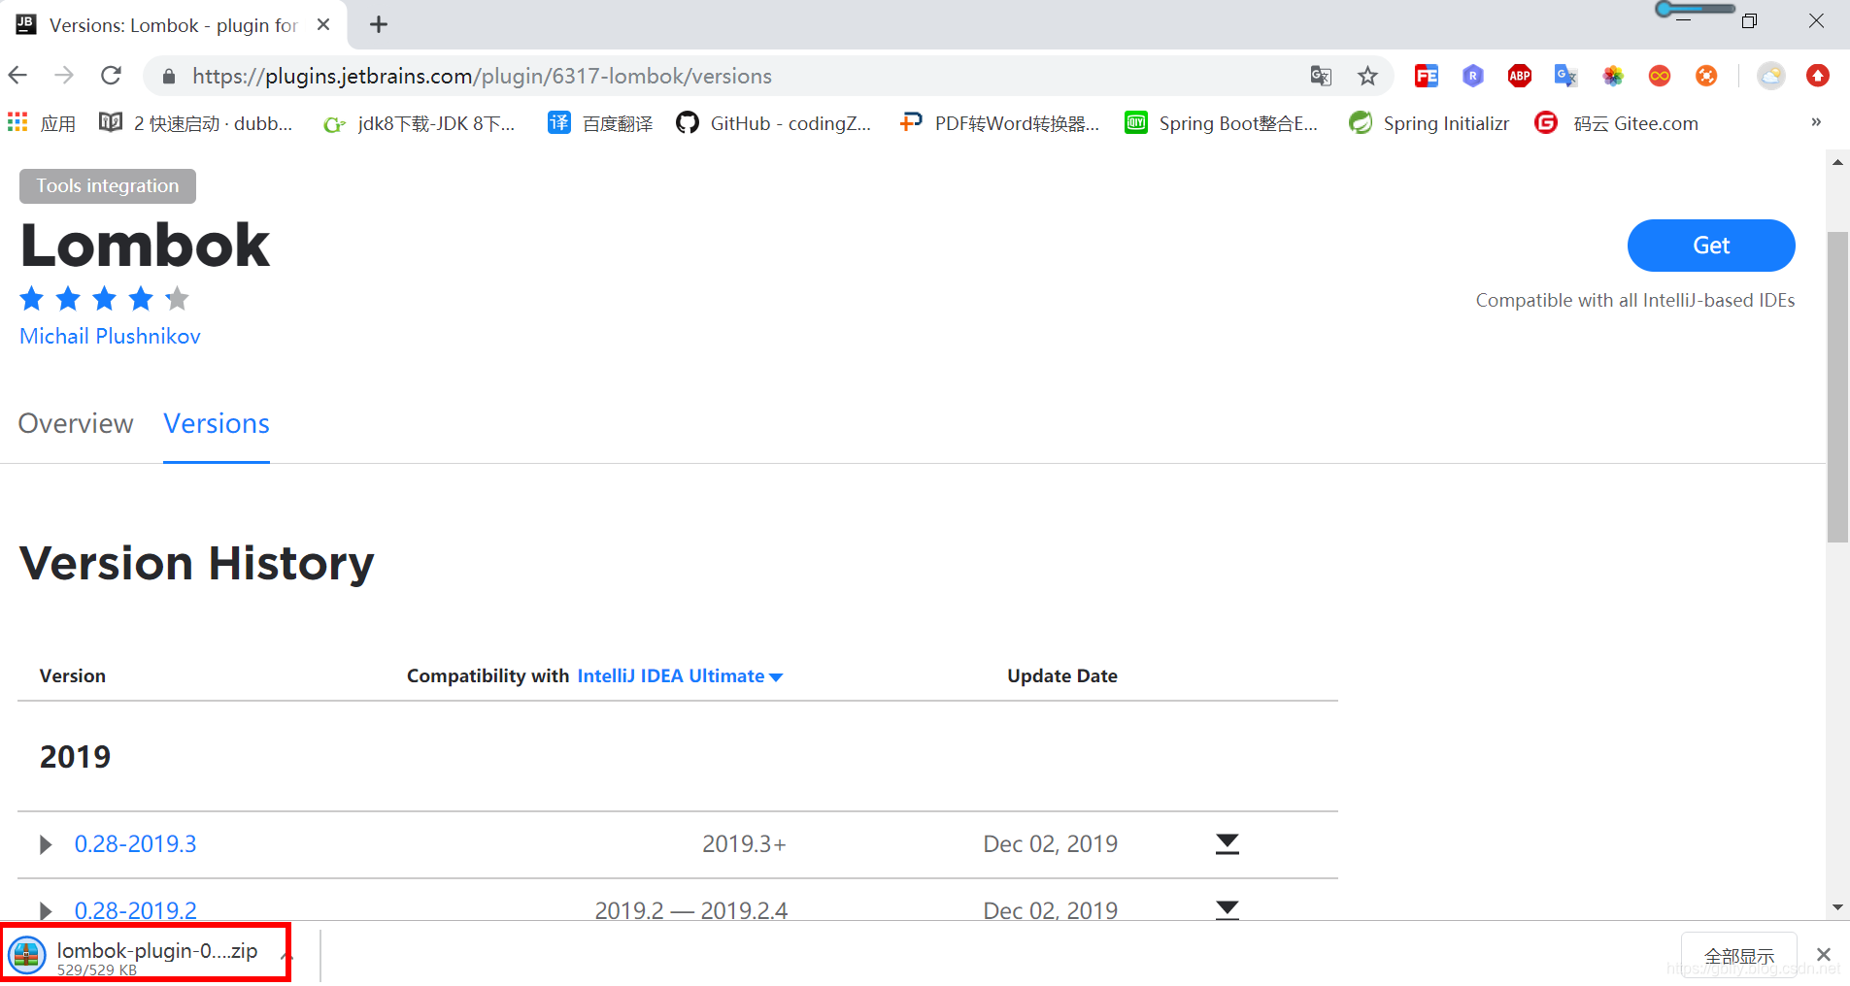The image size is (1850, 986).
Task: Reload the current page
Action: (x=112, y=75)
